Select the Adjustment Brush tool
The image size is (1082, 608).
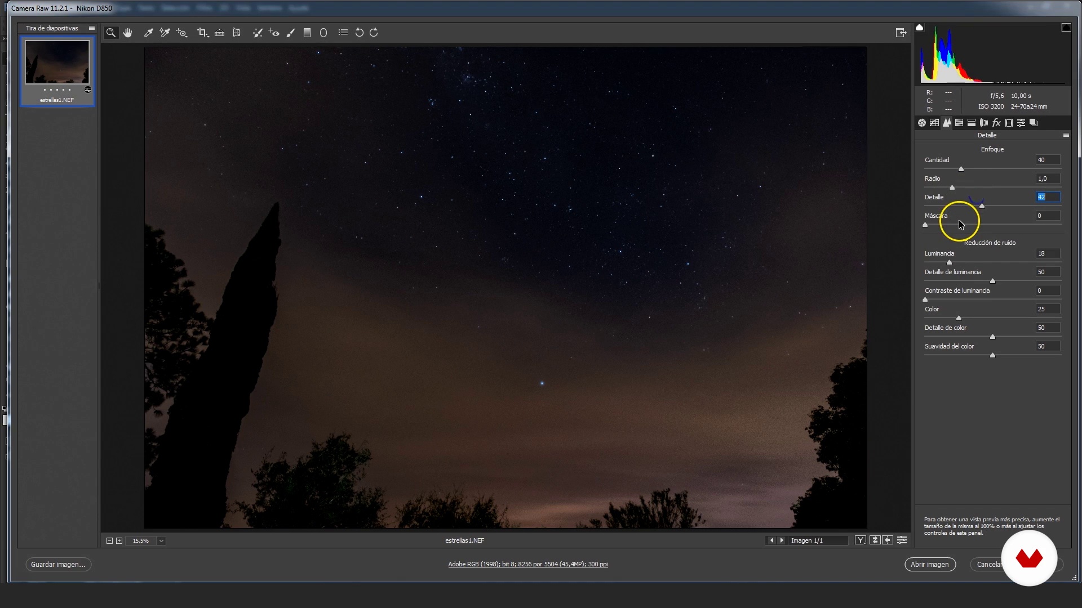click(x=291, y=33)
